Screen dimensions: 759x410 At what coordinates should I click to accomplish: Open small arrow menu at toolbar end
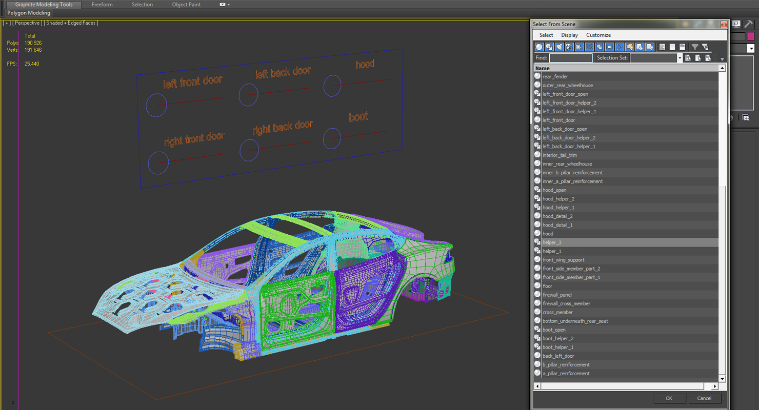click(x=722, y=59)
